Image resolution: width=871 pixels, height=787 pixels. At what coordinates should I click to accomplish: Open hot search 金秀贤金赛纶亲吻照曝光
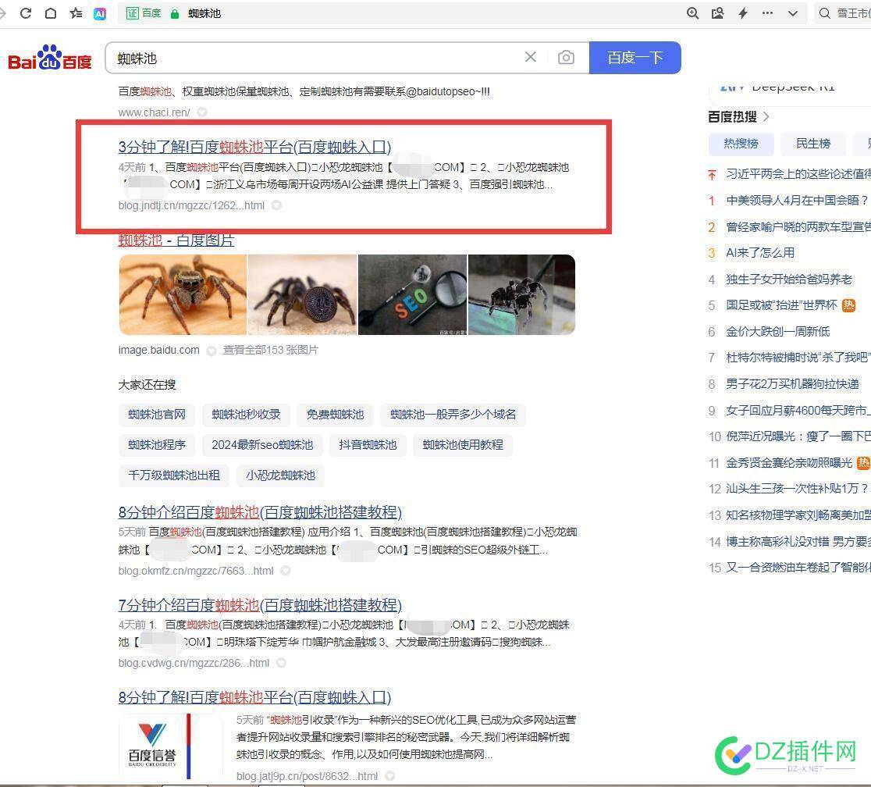point(789,463)
